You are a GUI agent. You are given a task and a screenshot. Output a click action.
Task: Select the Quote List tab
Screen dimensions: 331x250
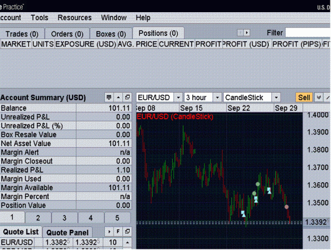click(21, 232)
